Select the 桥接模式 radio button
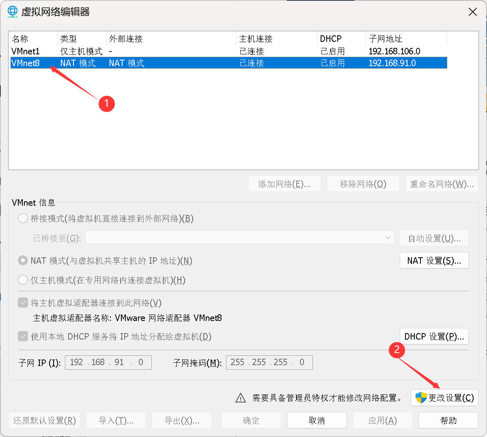Screen dimensions: 487x437 (23, 219)
